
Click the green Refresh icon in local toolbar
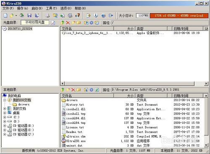(x=97, y=90)
